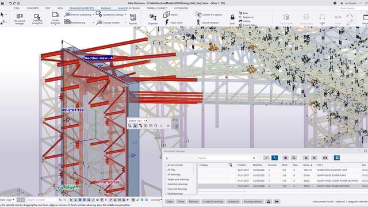Redo the action in the title bar
Viewport: 368px width, 207px height.
point(14,3)
